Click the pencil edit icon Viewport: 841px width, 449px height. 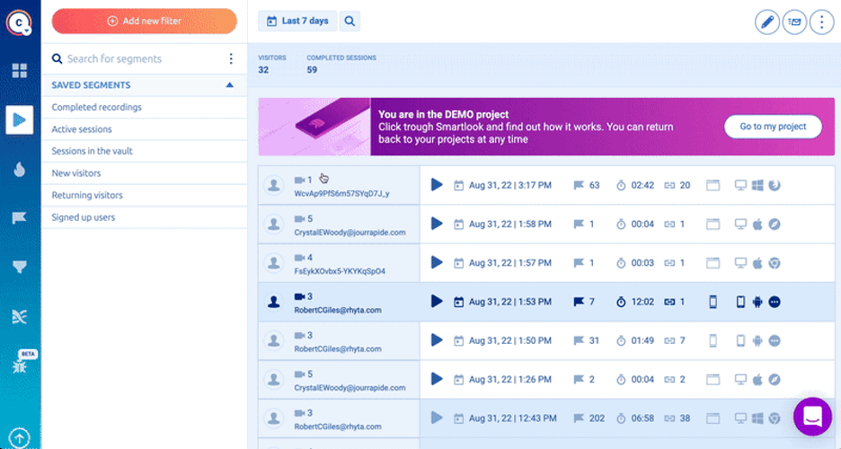pyautogui.click(x=767, y=22)
